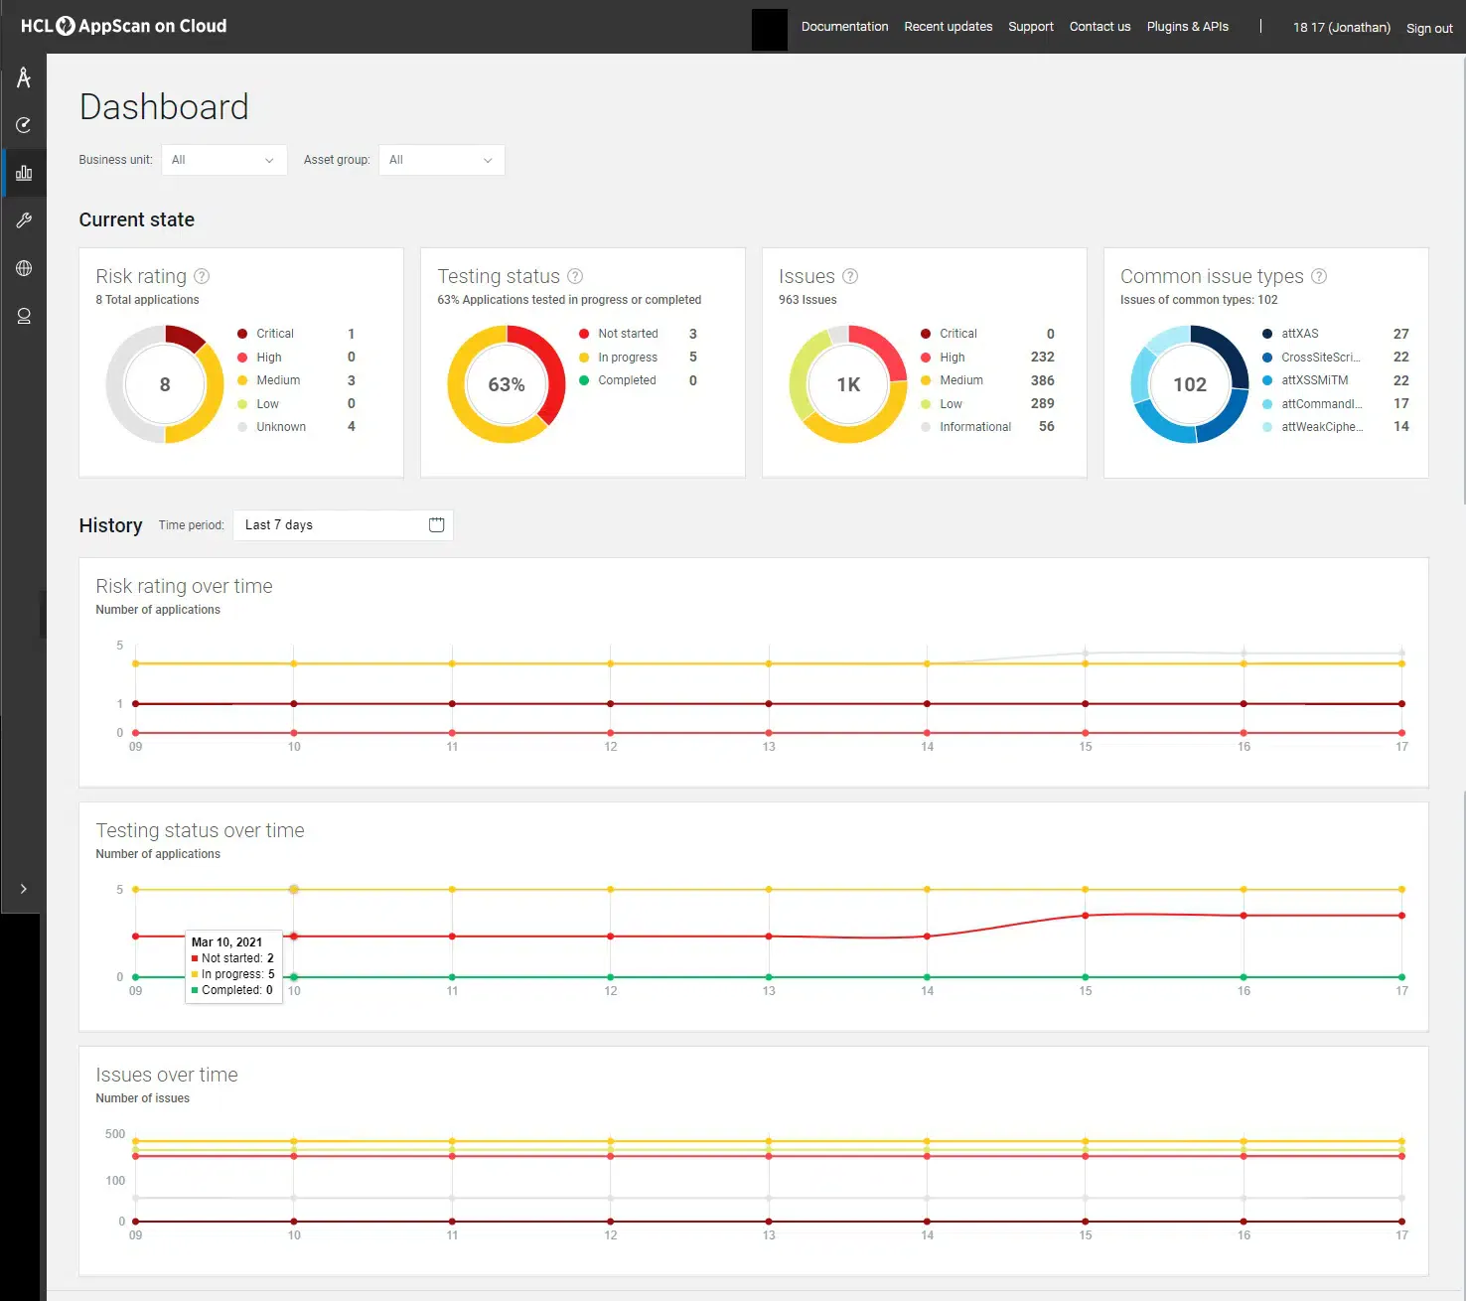Select the Applications icon in the sidebar
This screenshot has width=1466, height=1301.
(24, 77)
